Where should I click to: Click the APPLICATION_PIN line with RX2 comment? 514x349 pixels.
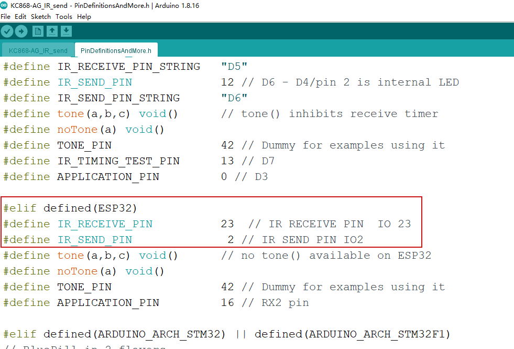click(x=107, y=302)
